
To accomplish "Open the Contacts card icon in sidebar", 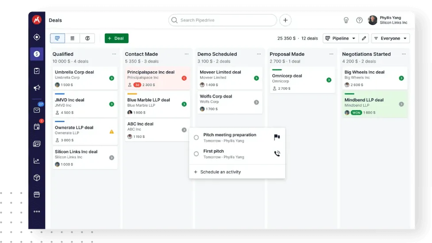I will tap(37, 144).
